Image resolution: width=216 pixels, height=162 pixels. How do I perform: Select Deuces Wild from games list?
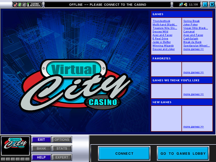point(160,32)
